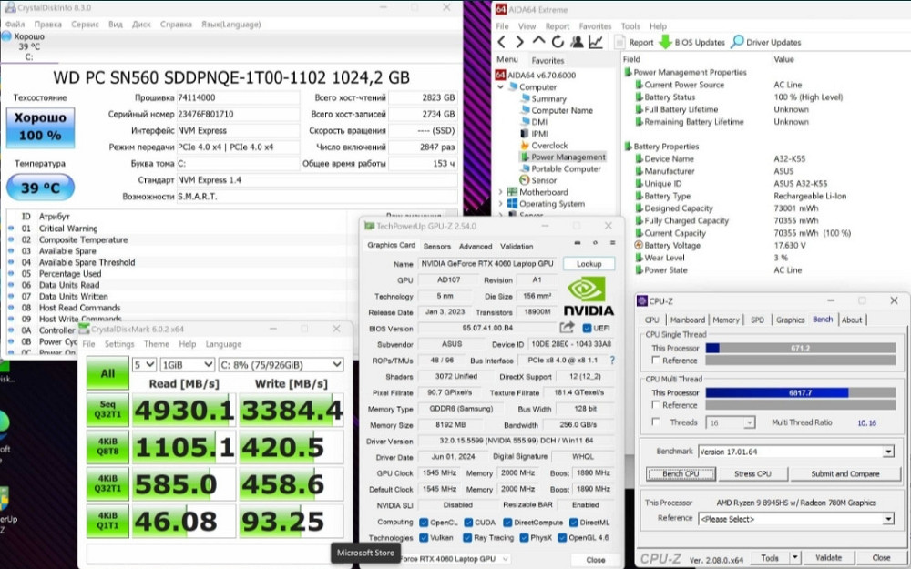Click the AIDA64 refresh icon
This screenshot has width=911, height=569.
point(557,42)
